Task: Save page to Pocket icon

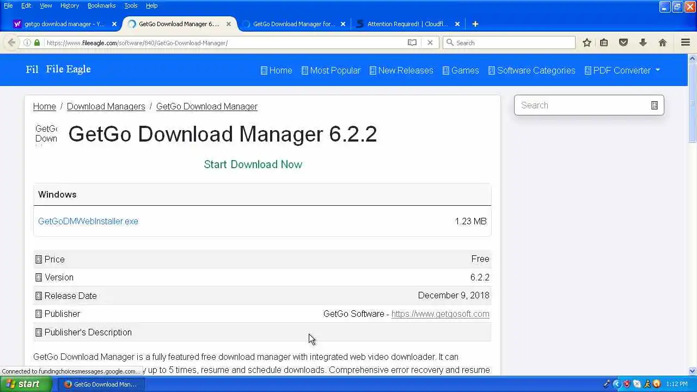Action: (x=623, y=42)
